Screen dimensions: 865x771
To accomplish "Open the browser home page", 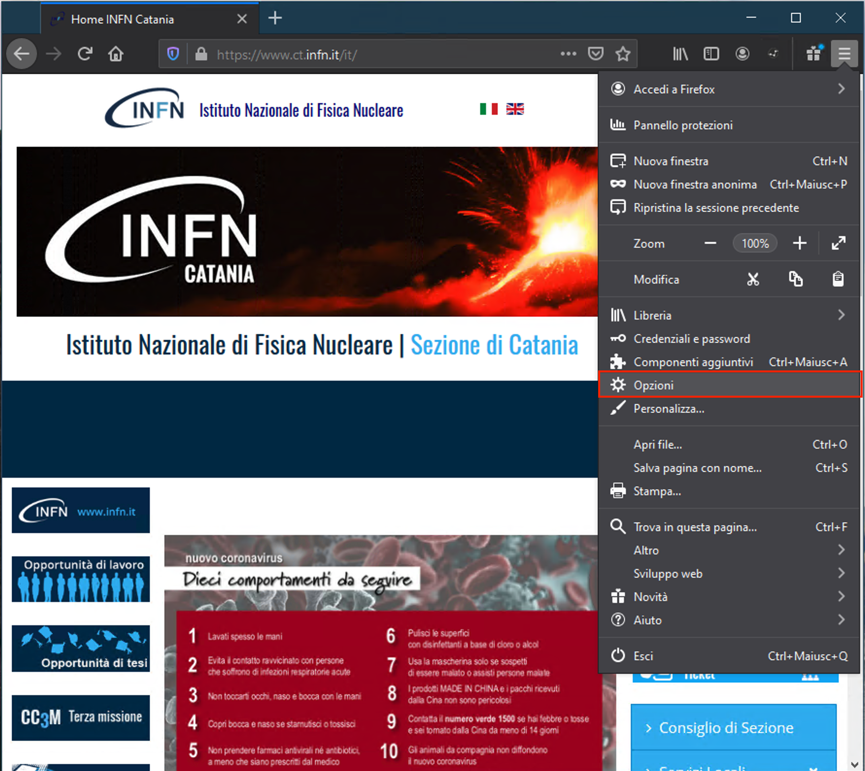I will tap(116, 53).
